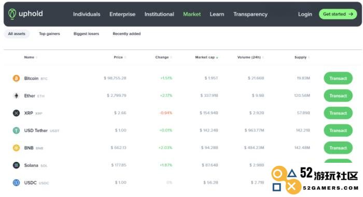Click Transact for Bitcoin
The image size is (363, 197).
(338, 78)
